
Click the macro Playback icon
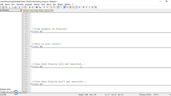[90, 7]
